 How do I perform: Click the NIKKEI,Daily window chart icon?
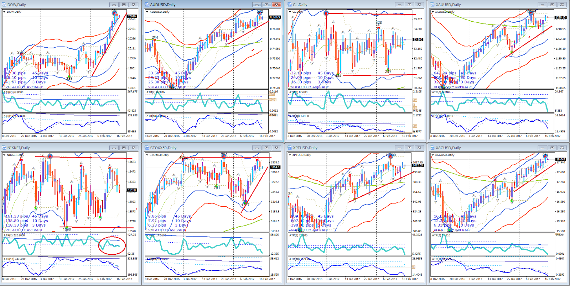(4, 148)
